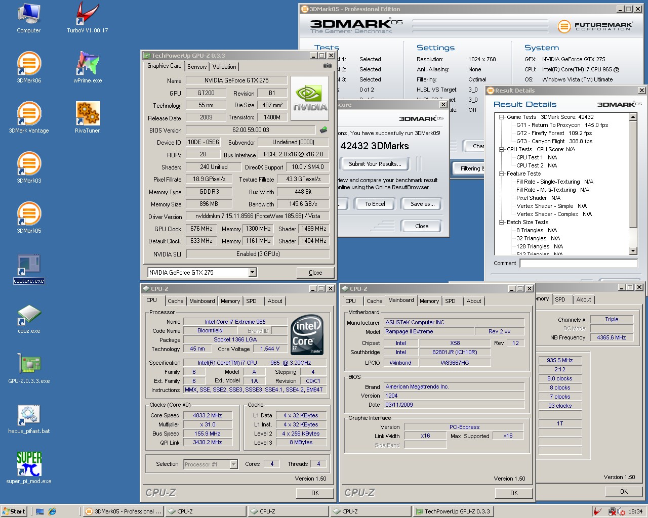The image size is (648, 518).
Task: Switch to TechPowerUp GPU-Z taskbar button
Action: point(453,511)
